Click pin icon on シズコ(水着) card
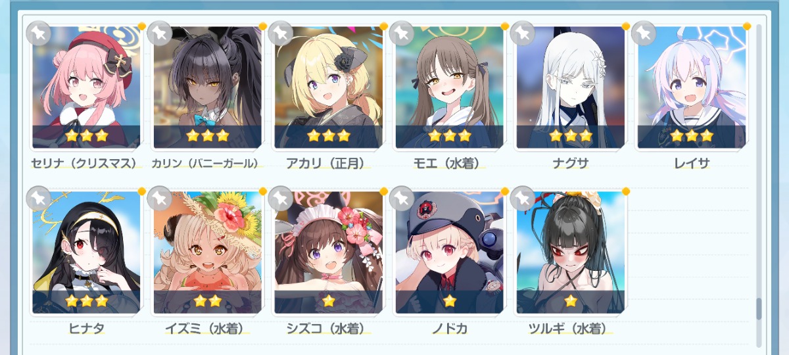This screenshot has width=789, height=355. pyautogui.click(x=281, y=199)
